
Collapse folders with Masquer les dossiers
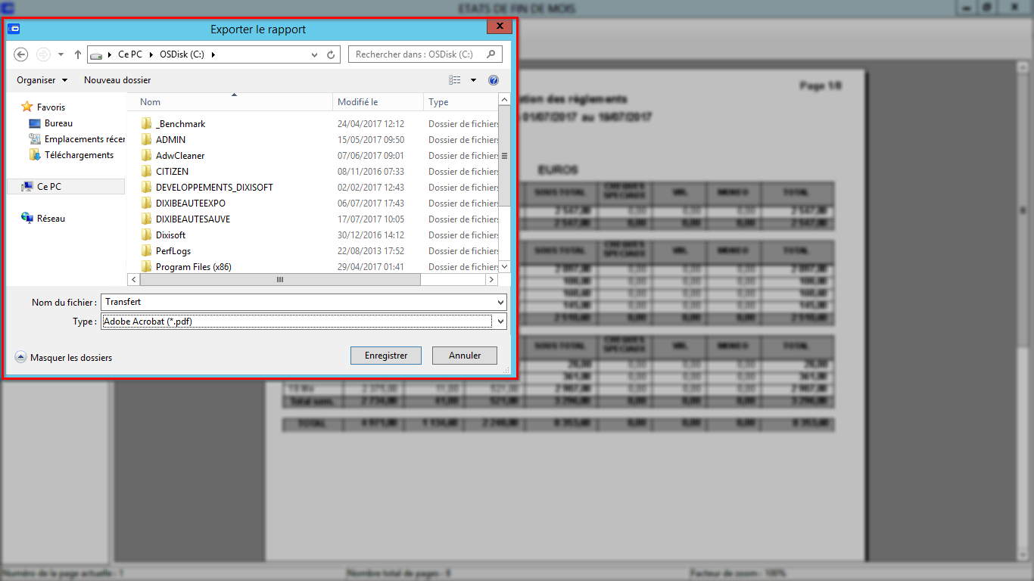pyautogui.click(x=64, y=358)
